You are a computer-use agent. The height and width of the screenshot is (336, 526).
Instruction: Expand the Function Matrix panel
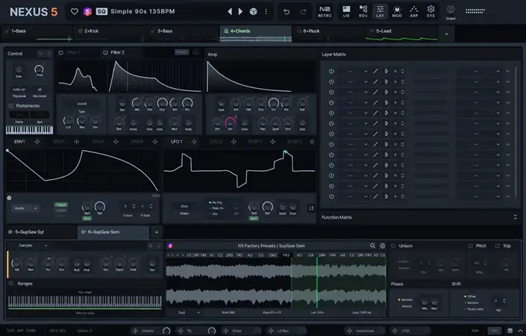(x=516, y=217)
